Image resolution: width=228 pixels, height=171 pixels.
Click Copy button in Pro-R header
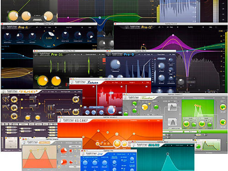click(x=50, y=27)
